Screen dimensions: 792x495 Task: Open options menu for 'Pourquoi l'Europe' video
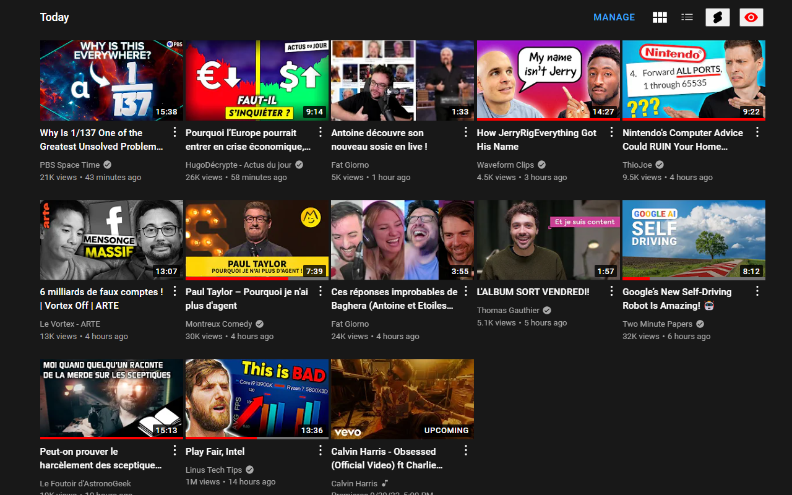pyautogui.click(x=321, y=132)
